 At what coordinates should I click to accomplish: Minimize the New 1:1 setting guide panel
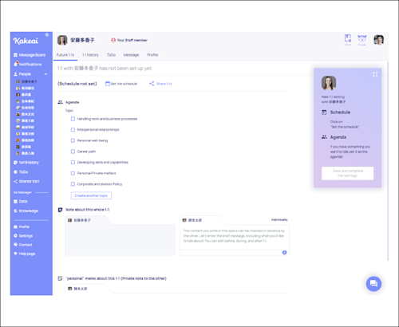point(375,74)
